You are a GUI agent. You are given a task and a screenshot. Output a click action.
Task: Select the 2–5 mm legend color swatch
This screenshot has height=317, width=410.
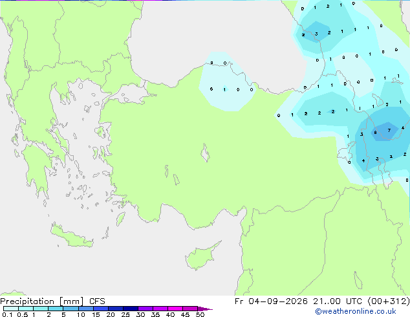click(x=56, y=309)
